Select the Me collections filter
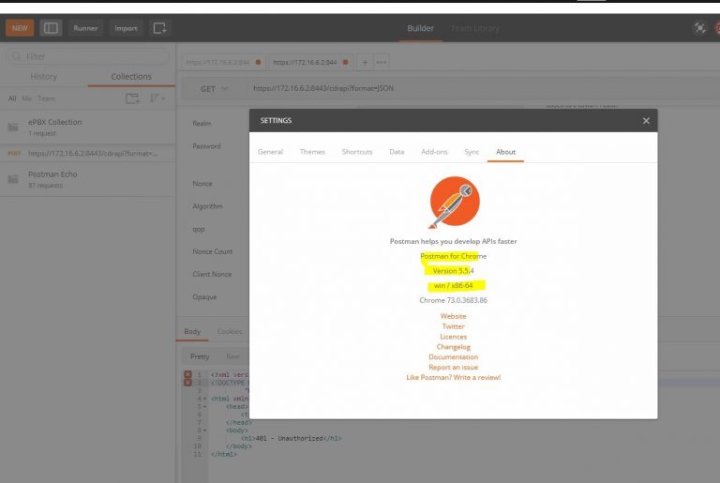This screenshot has width=720, height=483. tap(26, 98)
